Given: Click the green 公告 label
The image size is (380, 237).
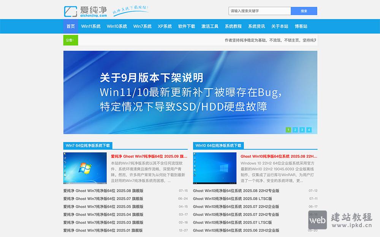Looking at the screenshot, I should 71,40.
